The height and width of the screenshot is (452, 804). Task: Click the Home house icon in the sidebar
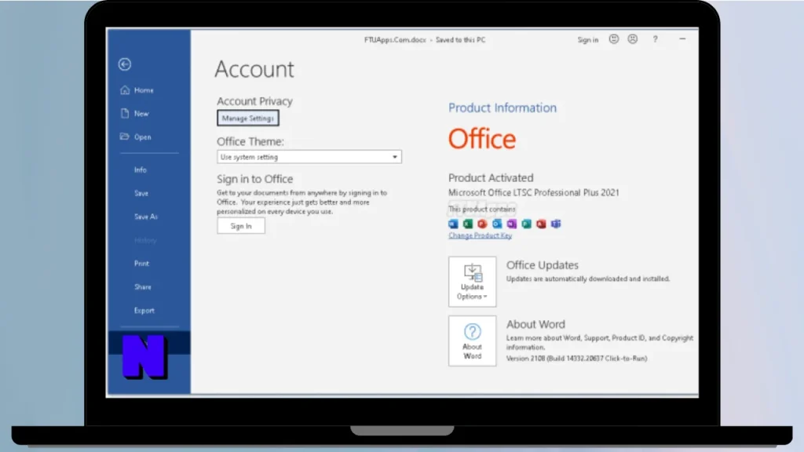point(125,90)
